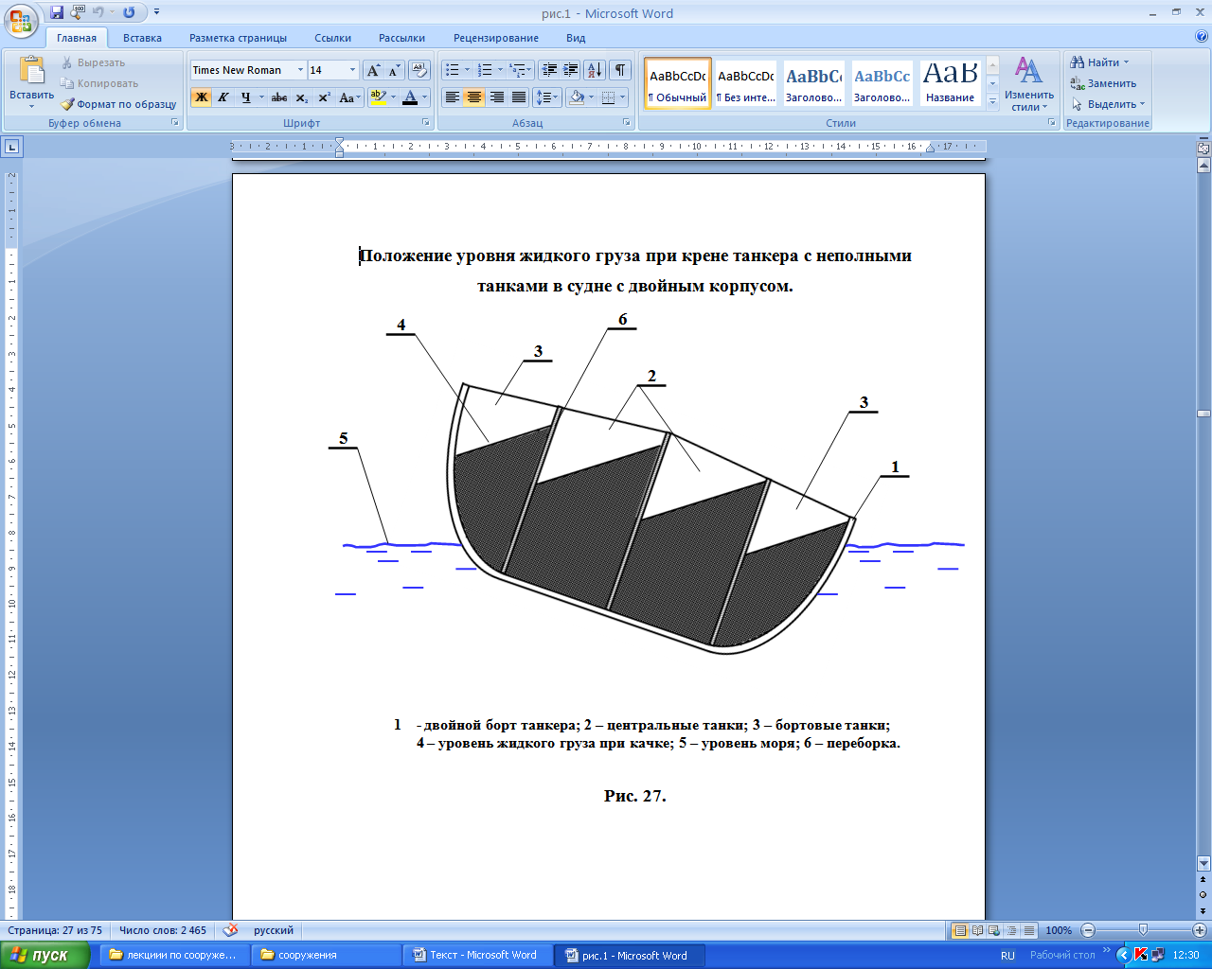Toggle italic (К) formatting
The width and height of the screenshot is (1212, 969).
tap(223, 97)
